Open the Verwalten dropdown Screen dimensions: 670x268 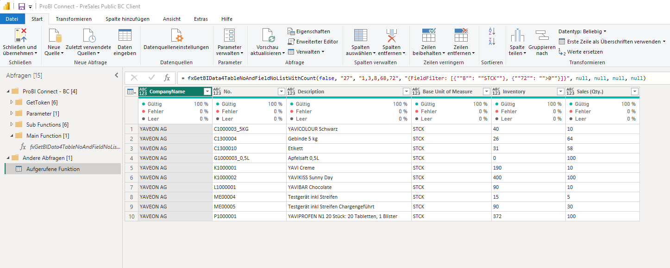coord(306,52)
